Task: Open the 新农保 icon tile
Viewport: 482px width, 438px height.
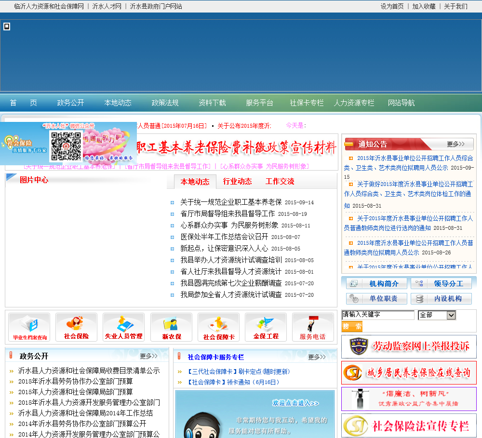Action: (171, 327)
